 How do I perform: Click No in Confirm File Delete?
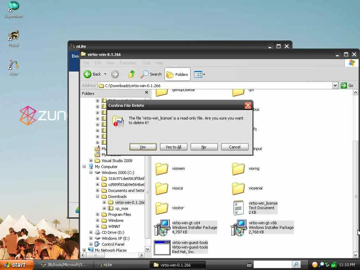pyautogui.click(x=204, y=147)
